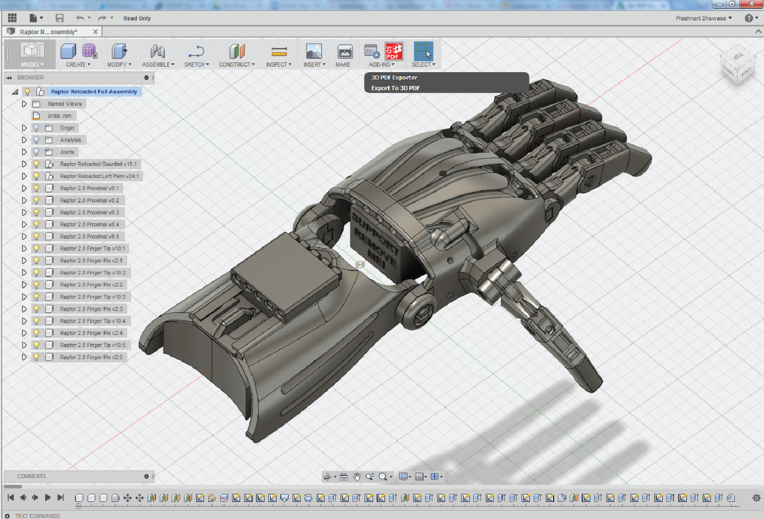Toggle visibility bulb of Raptor 2.0 Finger Pin v2:5
The width and height of the screenshot is (764, 519).
click(36, 357)
